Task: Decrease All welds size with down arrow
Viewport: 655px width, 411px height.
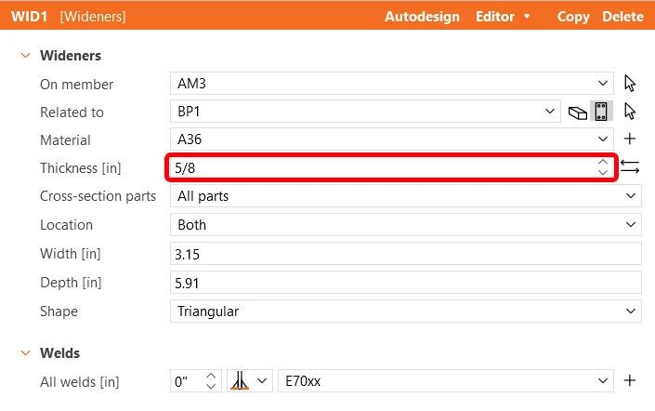Action: [x=211, y=386]
